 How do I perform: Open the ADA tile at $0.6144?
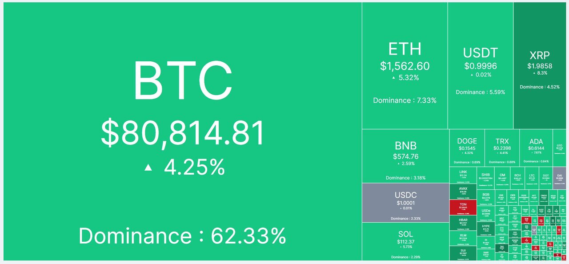pyautogui.click(x=536, y=148)
